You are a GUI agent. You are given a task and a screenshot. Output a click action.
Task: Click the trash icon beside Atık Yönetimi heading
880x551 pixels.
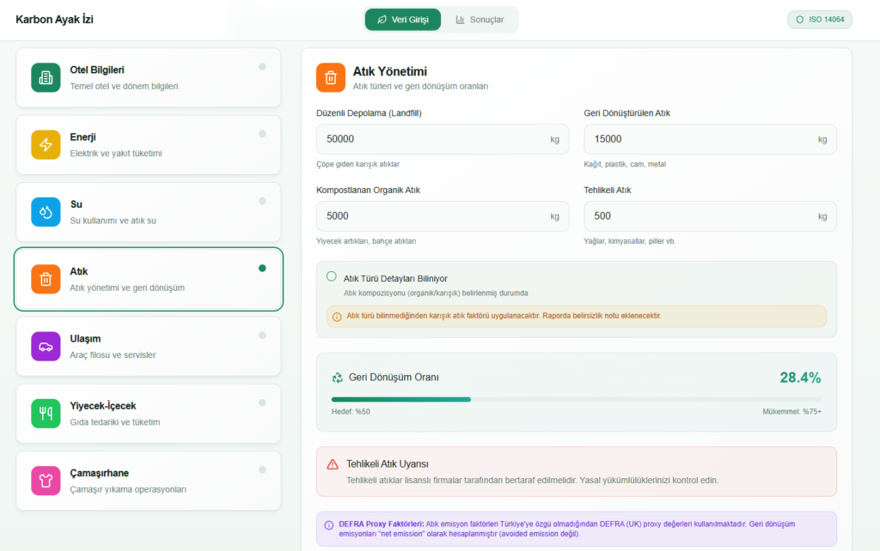point(330,77)
